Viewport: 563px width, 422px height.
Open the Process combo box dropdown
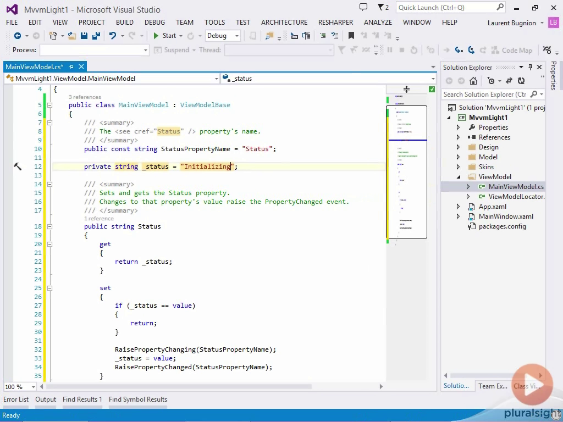[145, 50]
